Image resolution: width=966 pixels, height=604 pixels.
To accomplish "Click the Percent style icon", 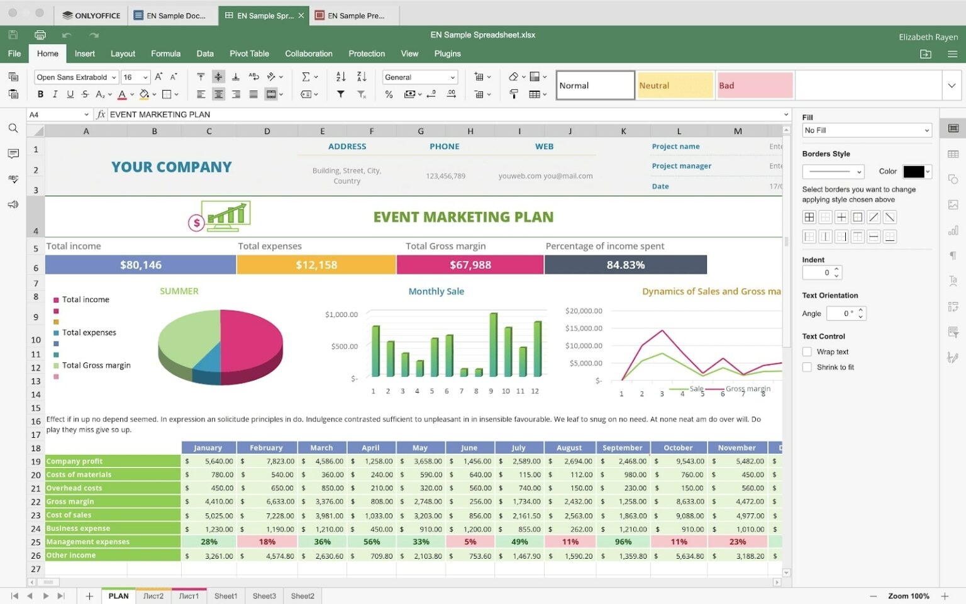I will [389, 94].
